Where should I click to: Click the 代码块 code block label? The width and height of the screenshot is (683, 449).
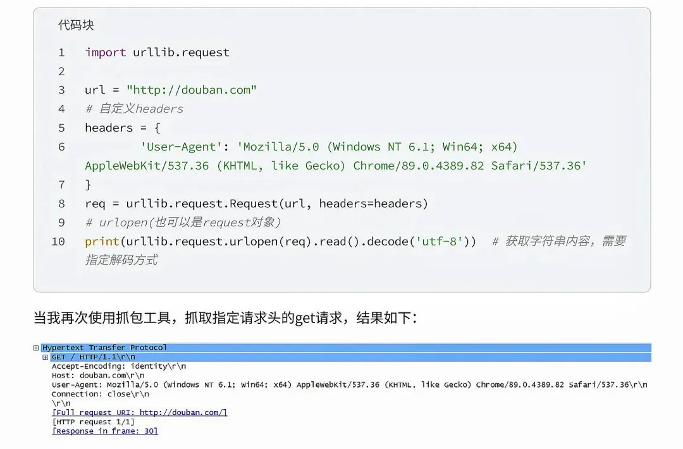(x=77, y=25)
